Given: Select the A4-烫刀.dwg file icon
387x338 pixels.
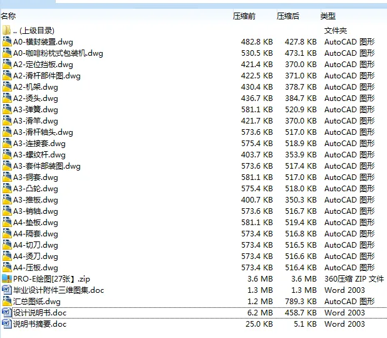Looking at the screenshot, I should point(7,256).
